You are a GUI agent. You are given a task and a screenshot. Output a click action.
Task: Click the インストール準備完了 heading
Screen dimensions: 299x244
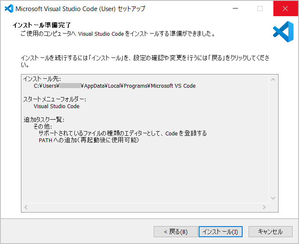tap(42, 25)
